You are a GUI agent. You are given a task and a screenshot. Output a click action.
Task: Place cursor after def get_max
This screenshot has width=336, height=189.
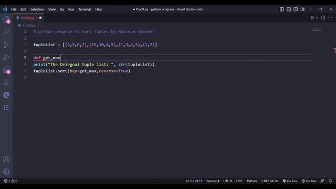click(60, 58)
